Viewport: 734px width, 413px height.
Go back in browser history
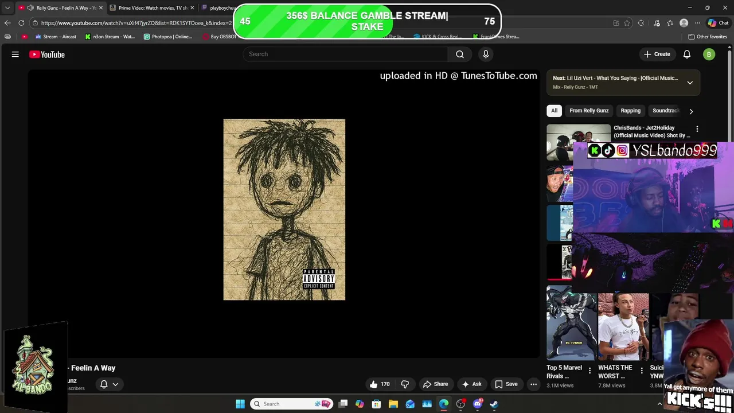click(7, 23)
